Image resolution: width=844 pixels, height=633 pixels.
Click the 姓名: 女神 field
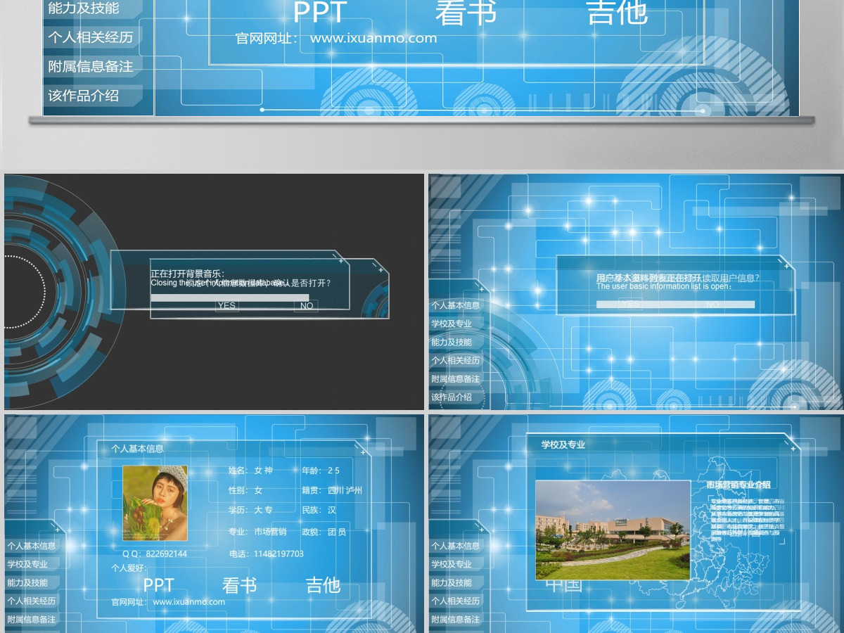(250, 471)
